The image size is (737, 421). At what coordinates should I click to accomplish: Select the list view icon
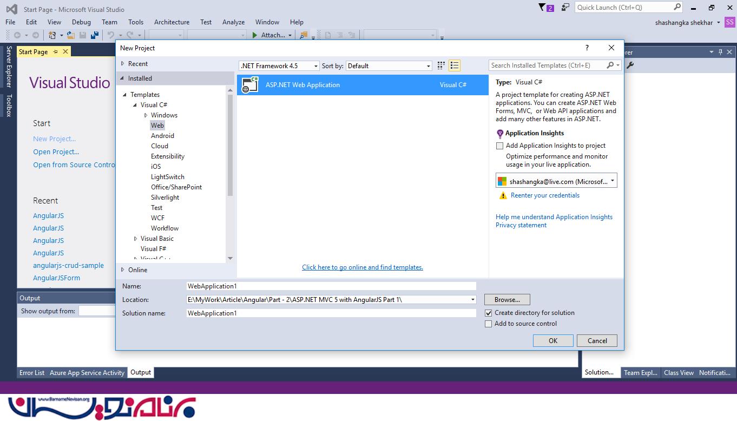tap(455, 65)
